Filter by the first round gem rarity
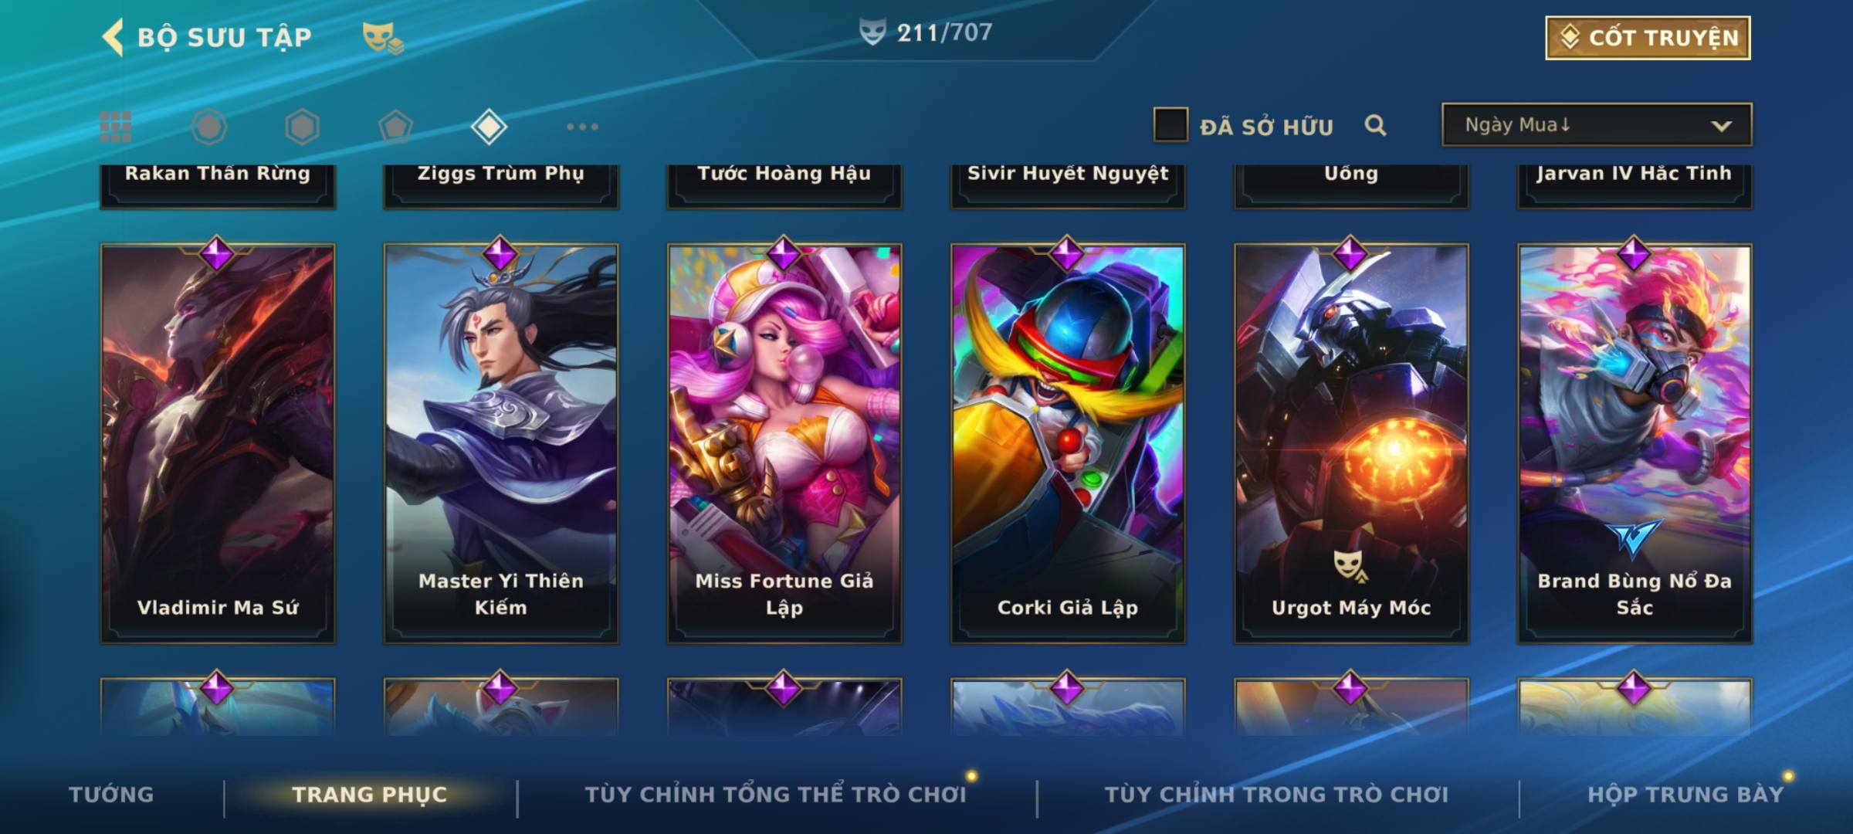This screenshot has height=834, width=1853. pyautogui.click(x=208, y=127)
